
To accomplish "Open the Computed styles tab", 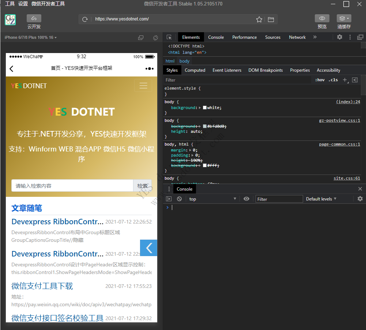I will tap(195, 70).
